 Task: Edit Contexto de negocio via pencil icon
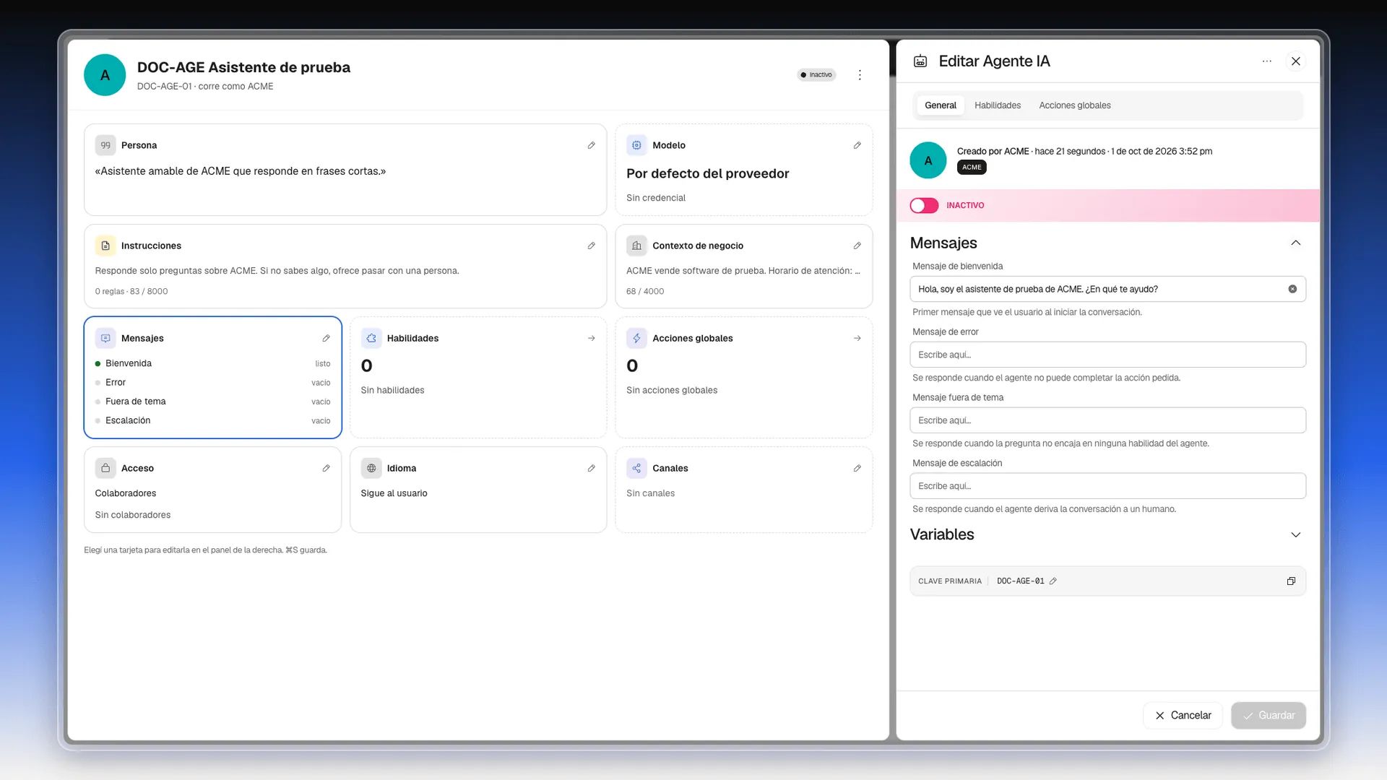857,246
